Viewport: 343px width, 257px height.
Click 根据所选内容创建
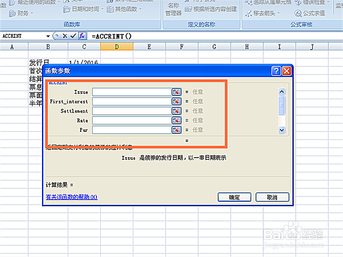click(211, 9)
